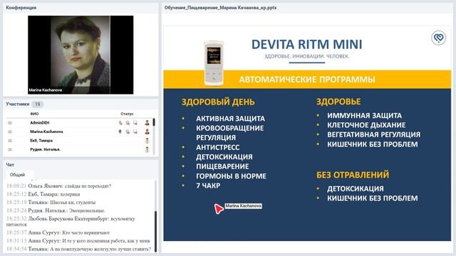
Task: Click the participant icon for Екб, Тамара
Action: pos(147,141)
